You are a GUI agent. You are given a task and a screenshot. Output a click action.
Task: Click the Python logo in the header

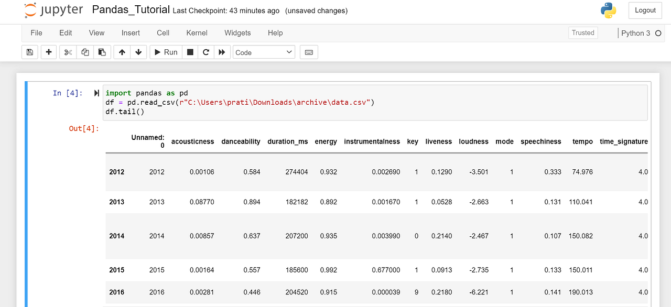pos(608,10)
